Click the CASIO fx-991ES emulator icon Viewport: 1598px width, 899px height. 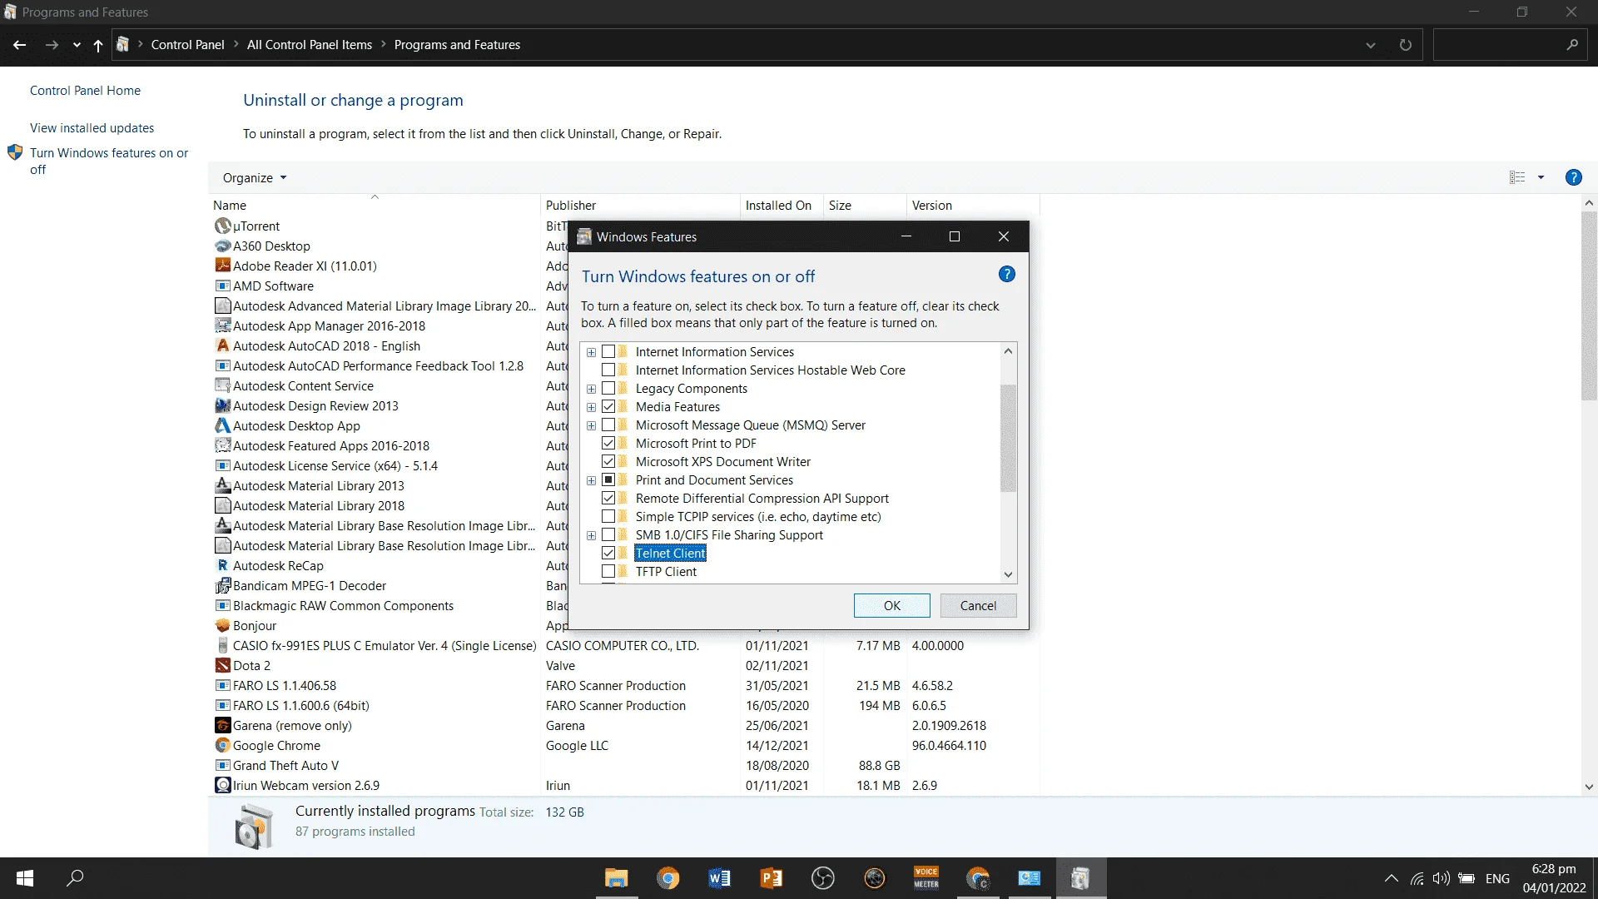222,645
